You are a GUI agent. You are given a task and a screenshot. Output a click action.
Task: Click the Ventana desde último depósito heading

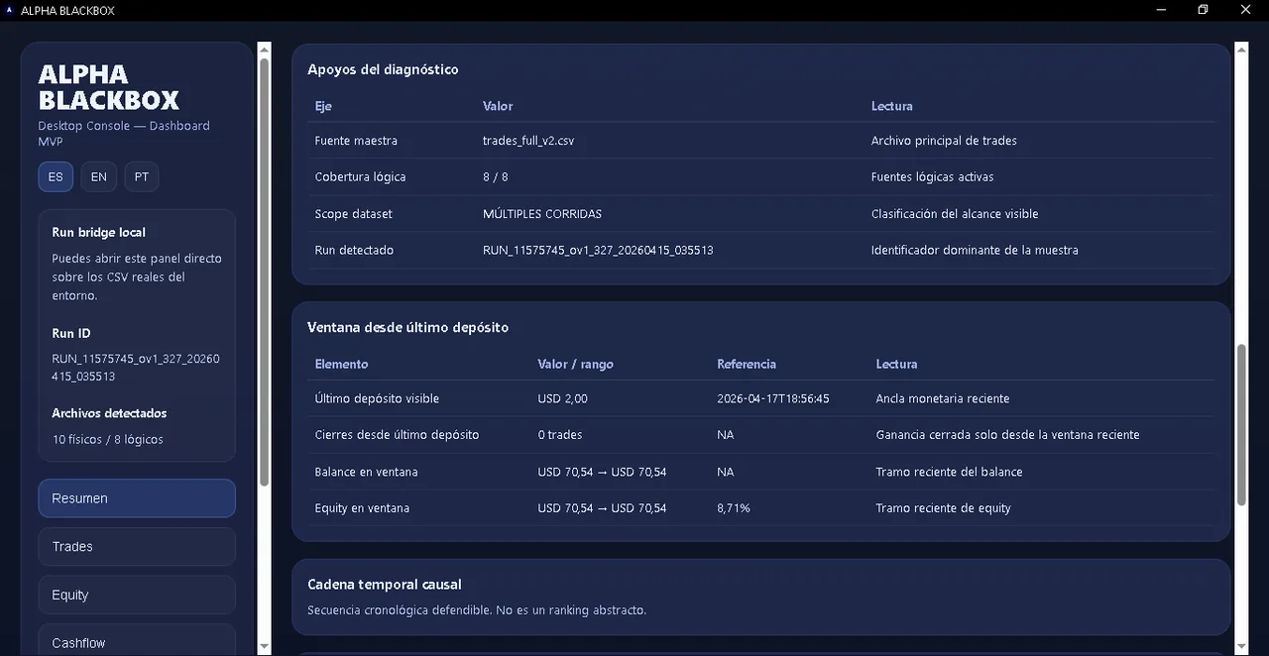click(x=407, y=327)
